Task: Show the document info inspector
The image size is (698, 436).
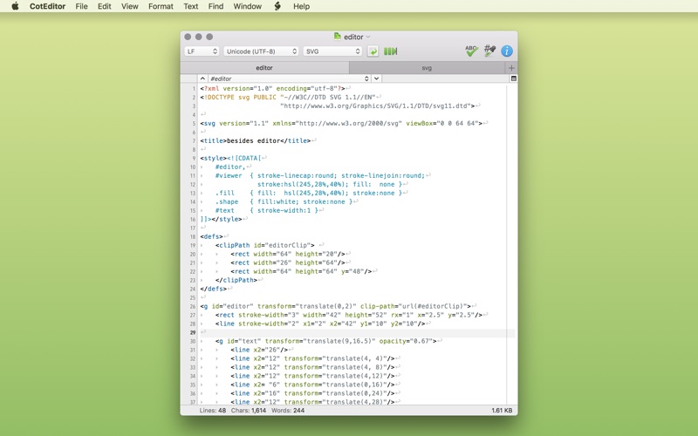Action: (507, 51)
